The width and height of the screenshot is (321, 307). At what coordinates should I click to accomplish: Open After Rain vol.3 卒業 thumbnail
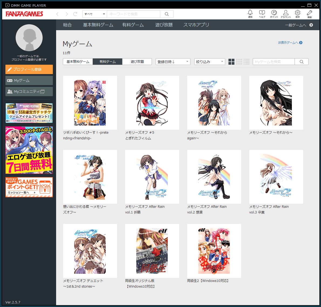(276, 177)
